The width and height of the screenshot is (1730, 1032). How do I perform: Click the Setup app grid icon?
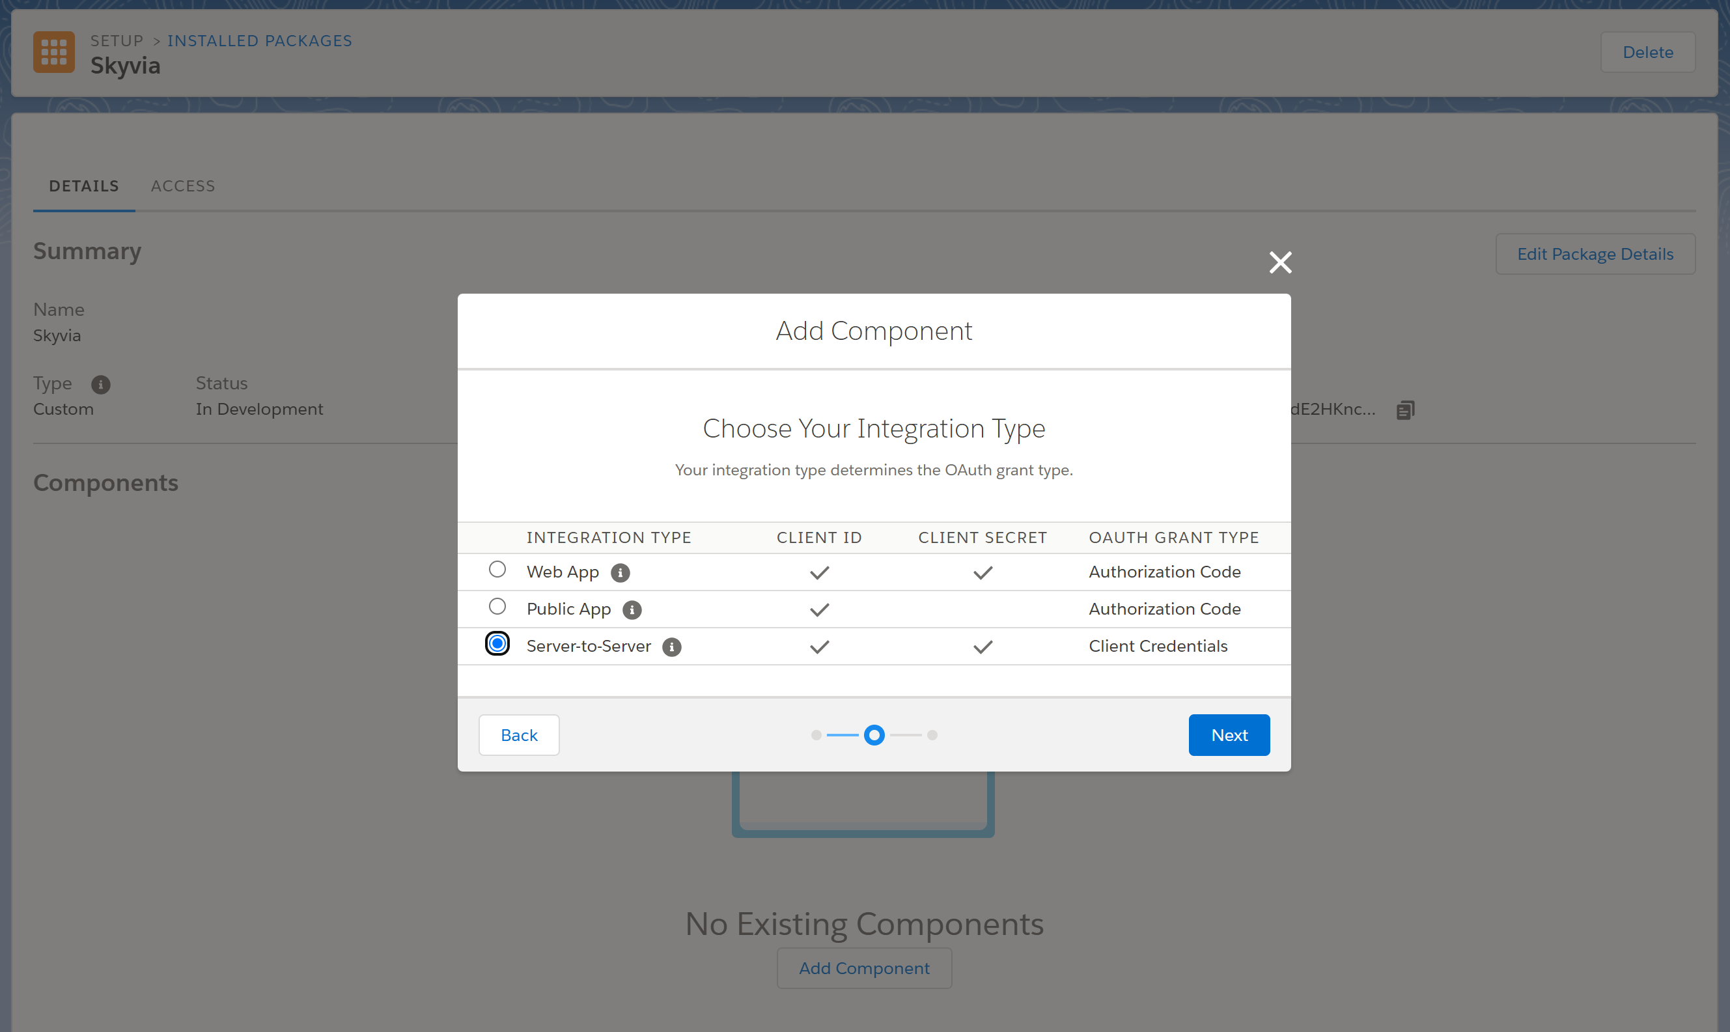[x=53, y=52]
